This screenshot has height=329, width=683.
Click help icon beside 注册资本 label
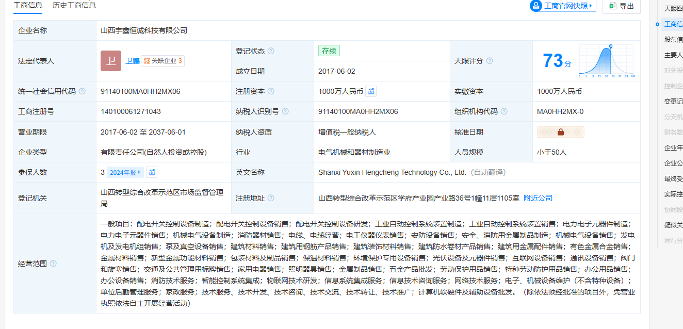click(x=271, y=91)
